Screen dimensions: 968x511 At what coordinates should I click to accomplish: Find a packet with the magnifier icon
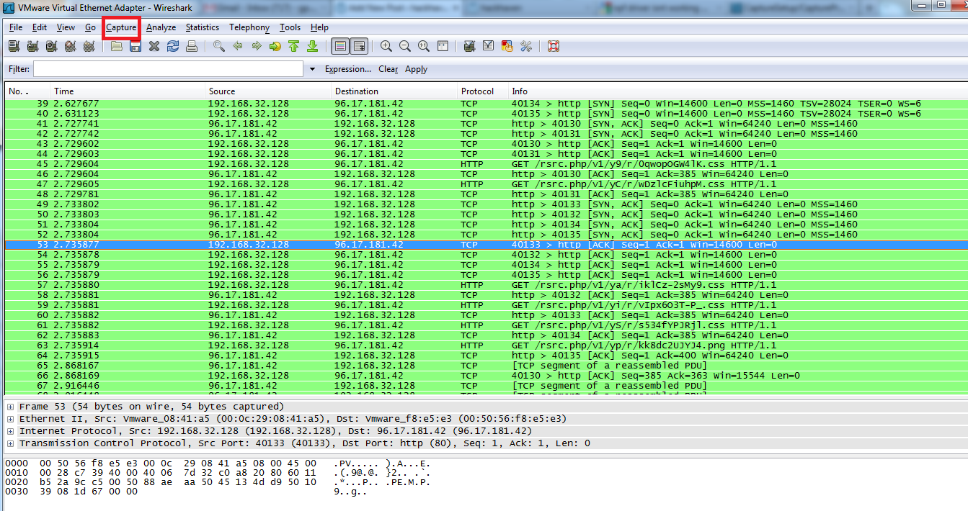pyautogui.click(x=218, y=46)
